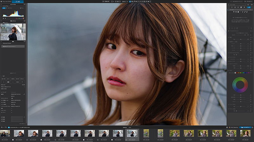The height and width of the screenshot is (142, 254).
Task: Open the Geometry corrections tab icon
Action: (241, 7)
